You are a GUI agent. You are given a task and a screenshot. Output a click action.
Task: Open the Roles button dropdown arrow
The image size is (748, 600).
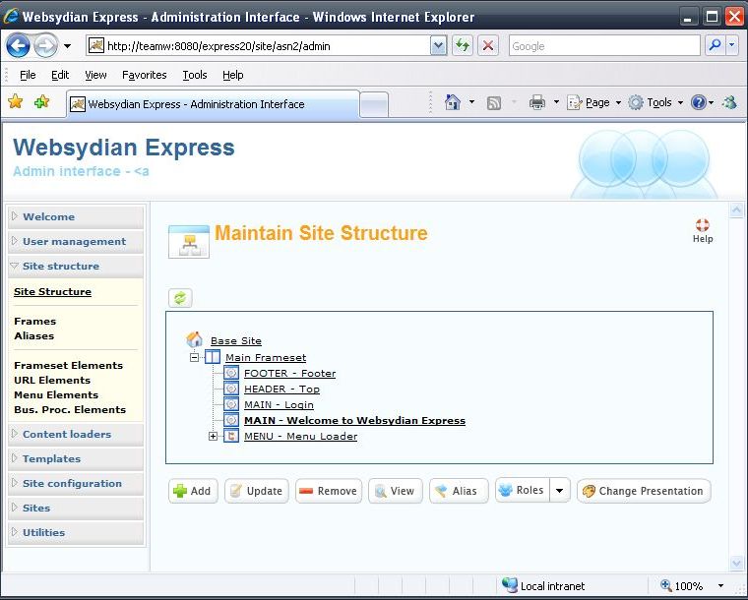pyautogui.click(x=560, y=491)
